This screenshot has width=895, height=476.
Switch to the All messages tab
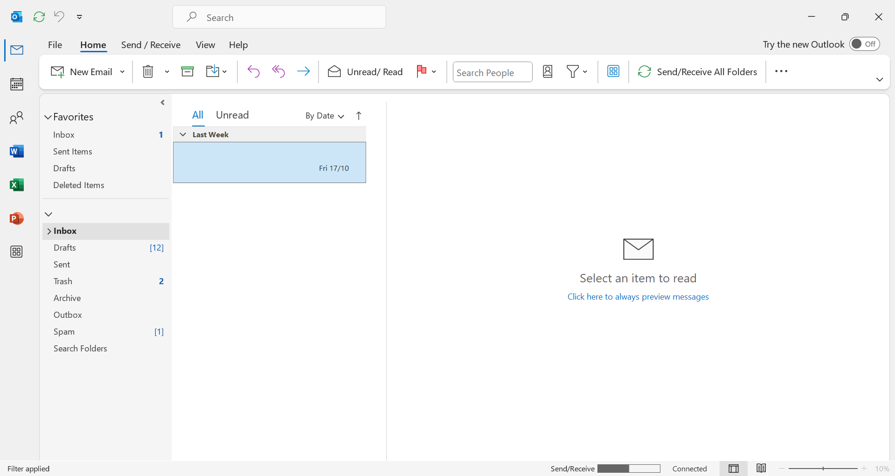198,115
